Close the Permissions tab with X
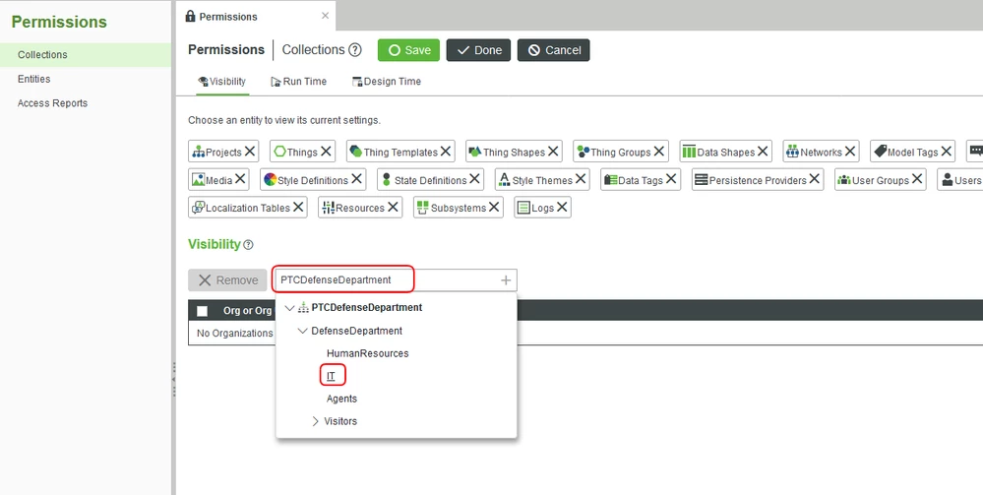 (x=325, y=16)
